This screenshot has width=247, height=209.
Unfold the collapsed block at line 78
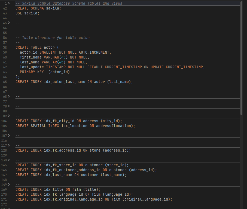[x=9, y=106]
